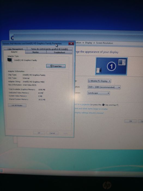143x191 pixels.
Task: Select the Adapter tab
Action: [14, 52]
